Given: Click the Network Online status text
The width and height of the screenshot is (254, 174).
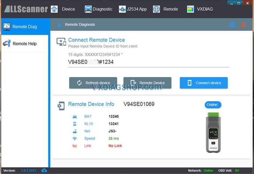Looking at the screenshot, I should coord(208,171).
